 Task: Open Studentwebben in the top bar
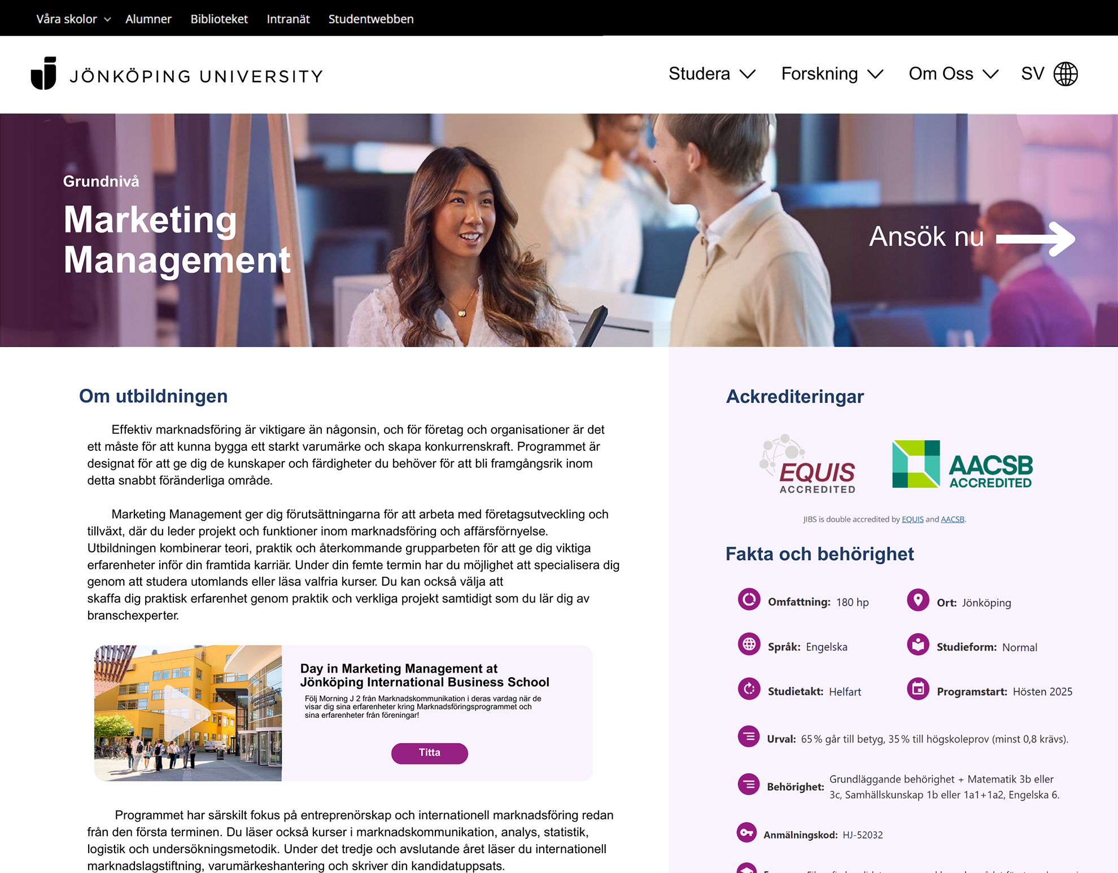371,19
